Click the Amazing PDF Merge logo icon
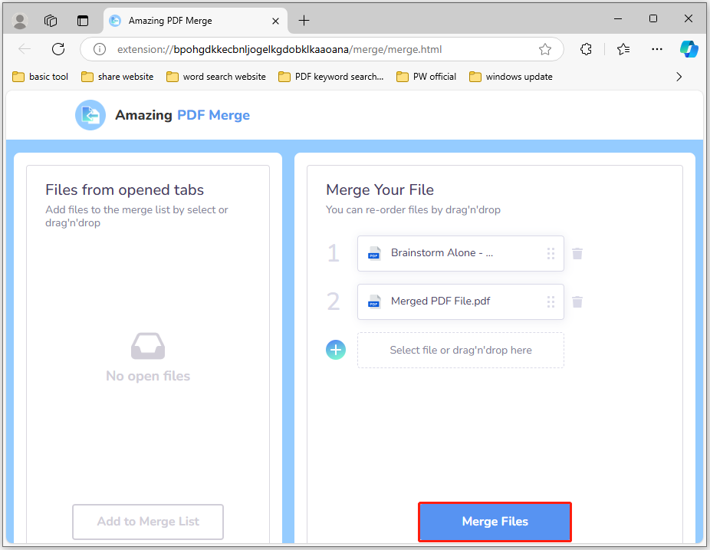Screen dimensions: 710x550 (90, 114)
